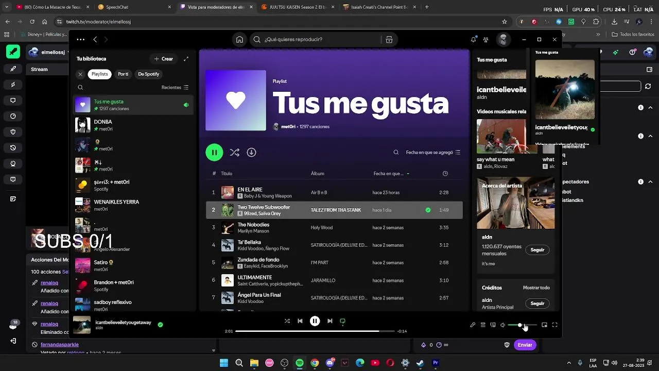Switch to the SpeechChat browser tab
The height and width of the screenshot is (371, 659).
[134, 7]
